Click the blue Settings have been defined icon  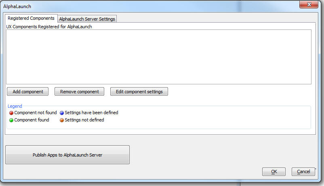(x=62, y=113)
